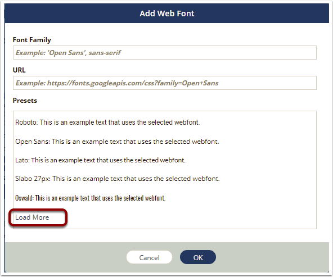The height and width of the screenshot is (277, 333).
Task: Confirm with the OK button
Action: coord(198,257)
